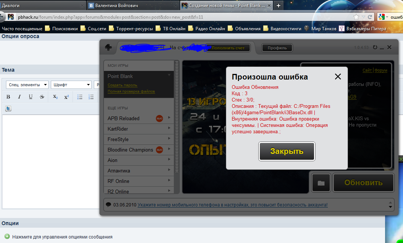The image size is (403, 243).
Task: Open the Форум link in launcher
Action: pyautogui.click(x=381, y=70)
